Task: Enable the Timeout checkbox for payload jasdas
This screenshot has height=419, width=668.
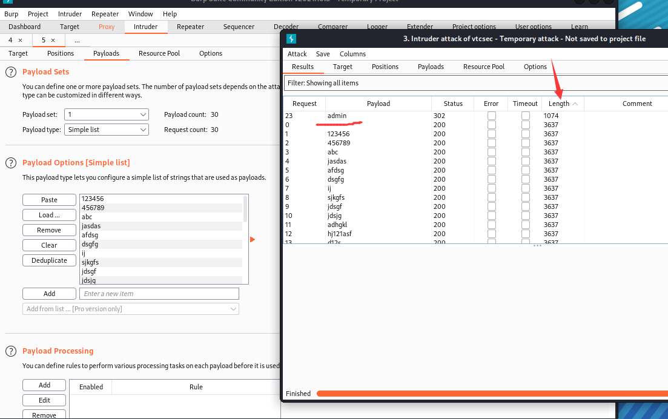Action: 526,161
